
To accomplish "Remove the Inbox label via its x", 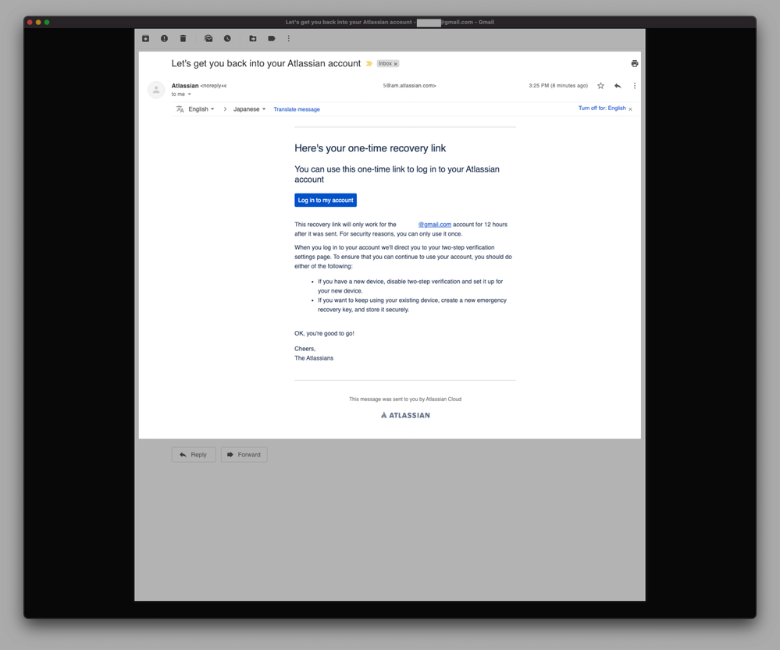I will click(x=396, y=64).
